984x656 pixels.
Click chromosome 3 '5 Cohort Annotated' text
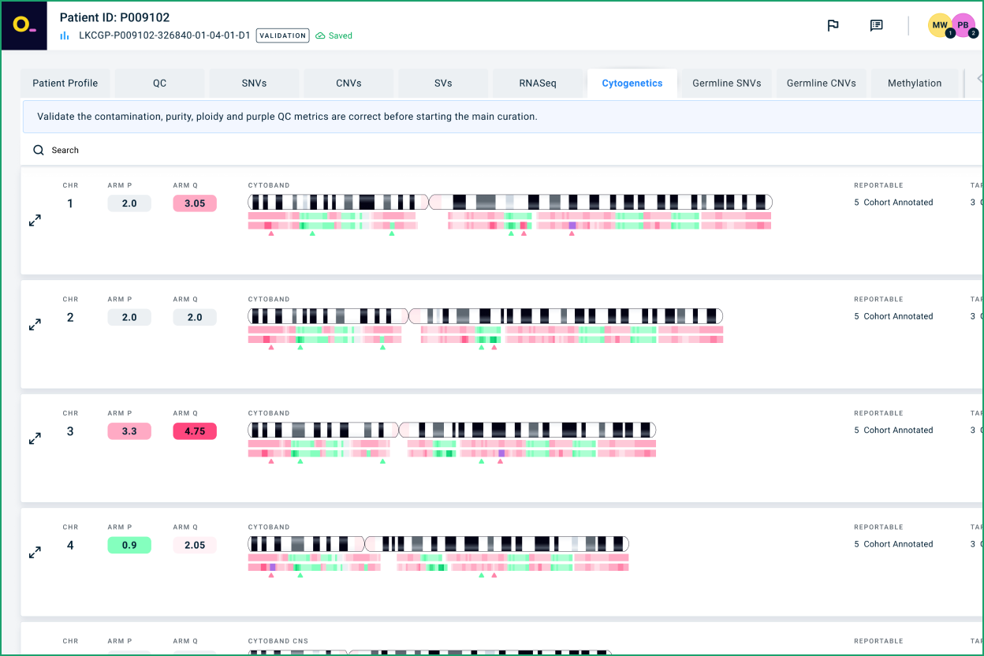(893, 430)
